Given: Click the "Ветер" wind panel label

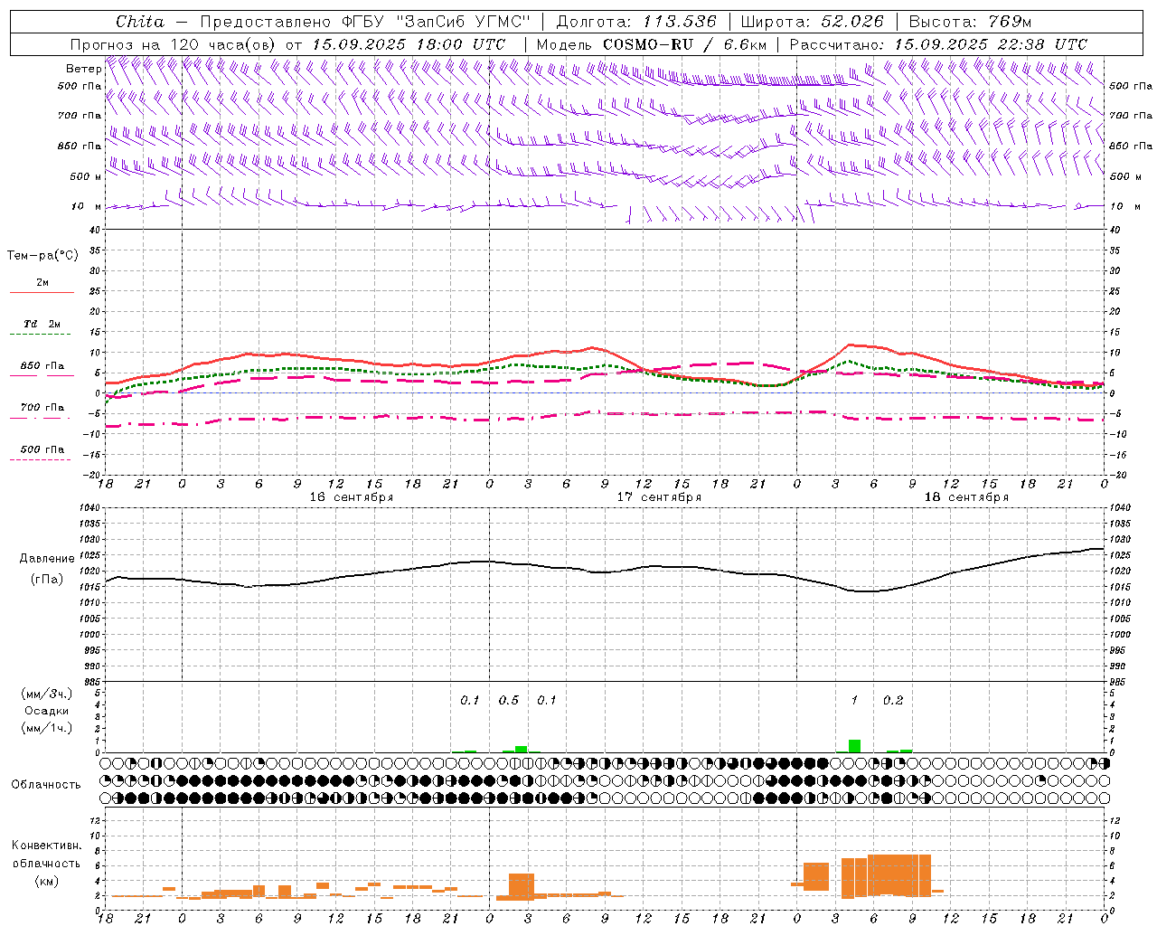Looking at the screenshot, I should point(83,69).
